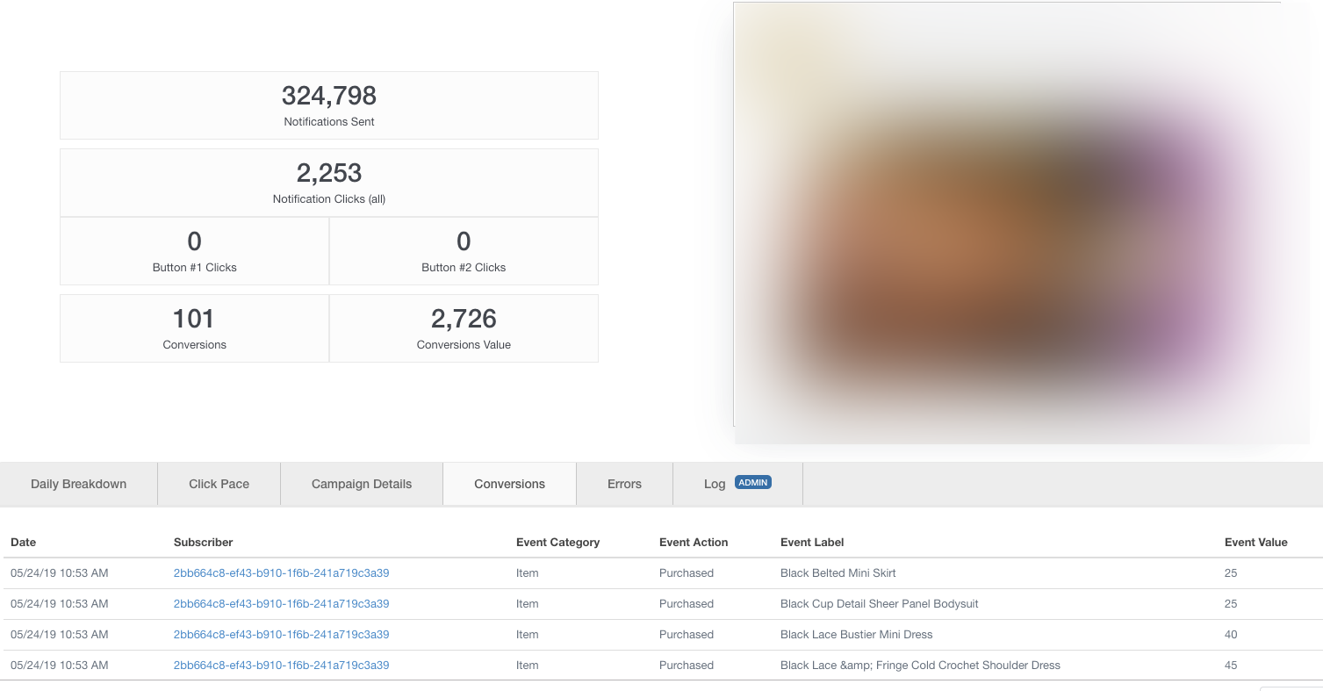Click the Date column header
Image resolution: width=1323 pixels, height=691 pixels.
24,543
